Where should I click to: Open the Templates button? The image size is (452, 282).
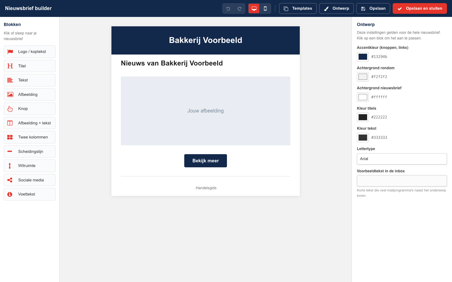(298, 8)
